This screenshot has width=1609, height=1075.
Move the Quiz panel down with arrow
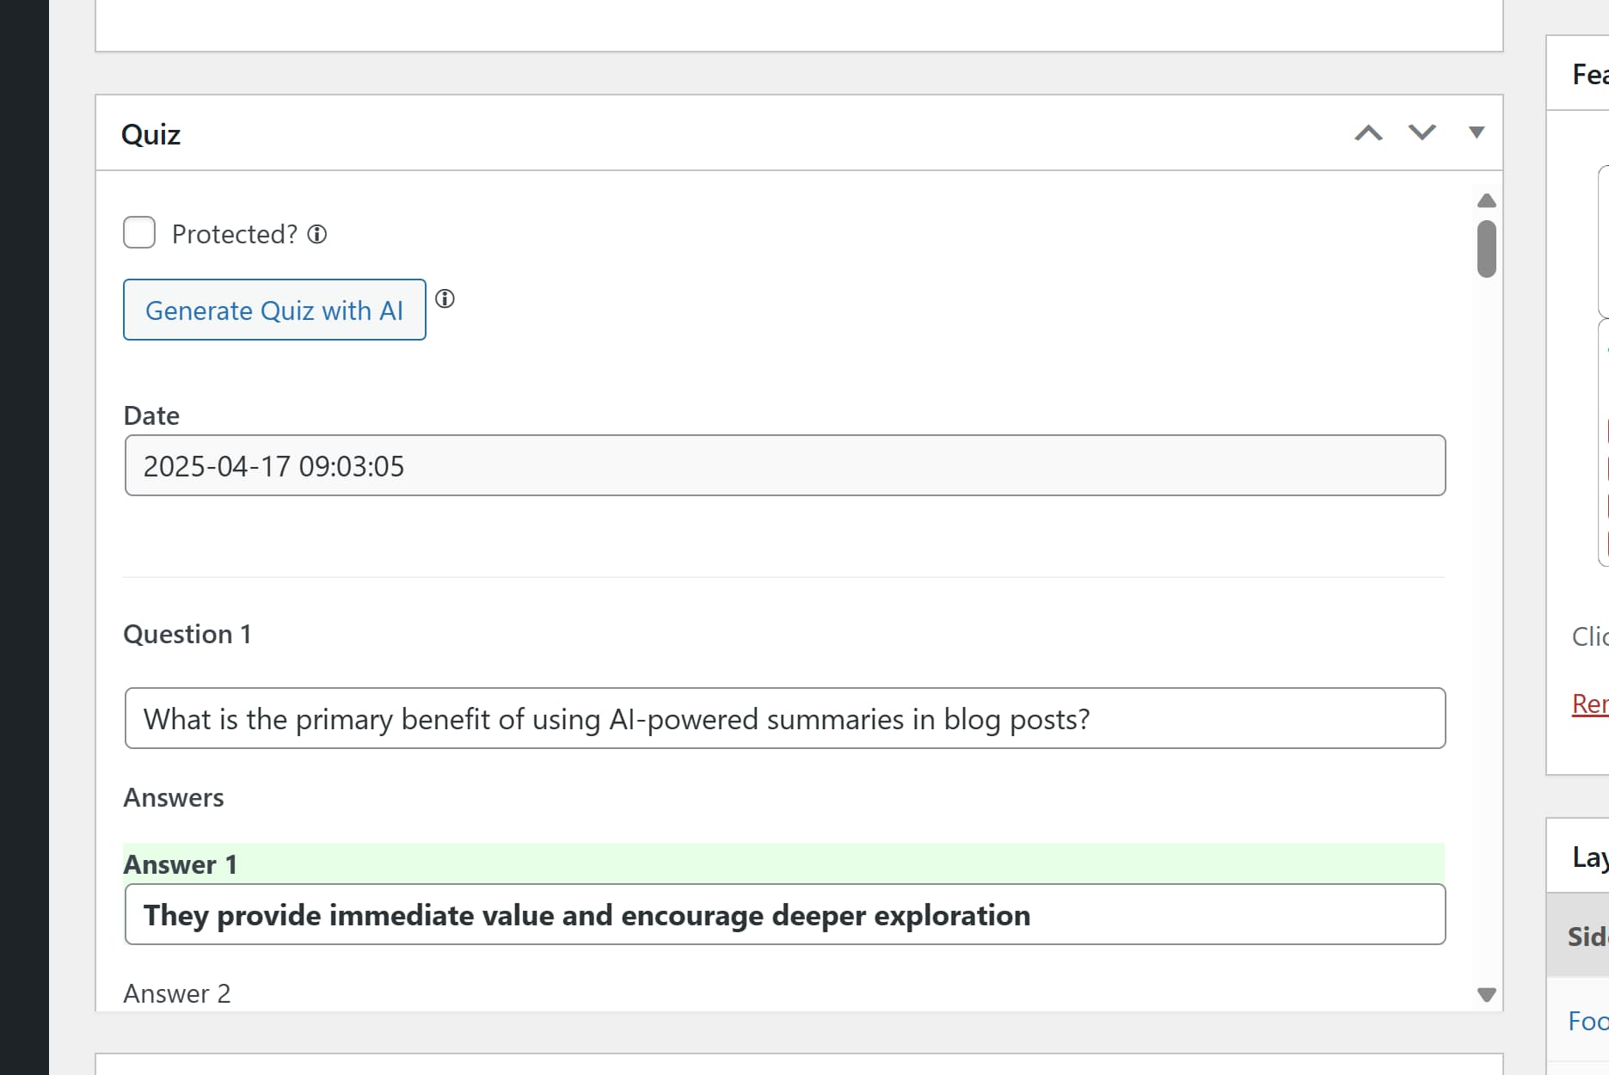coord(1422,132)
